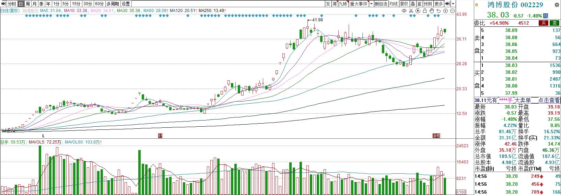
Task: Select the 日 daily K-line period
Action: pyautogui.click(x=21, y=4)
